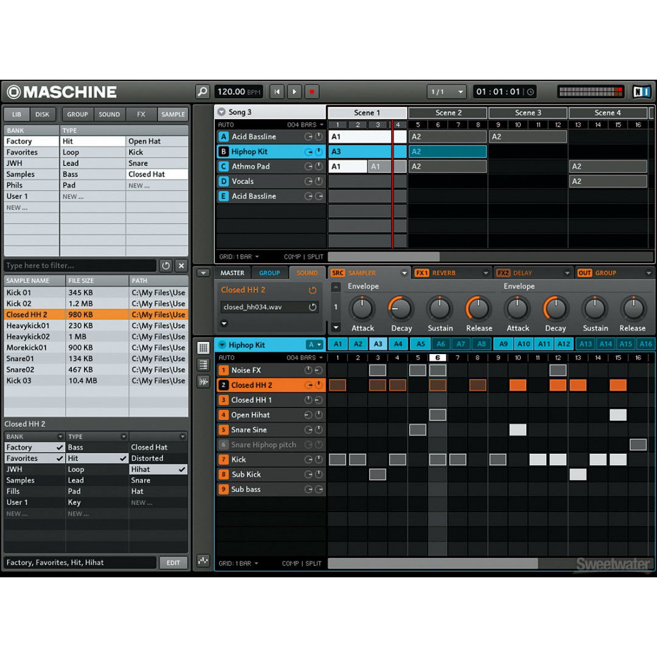Open the 1/1 quantize dropdown
Screen dimensions: 657x657
coord(447,92)
